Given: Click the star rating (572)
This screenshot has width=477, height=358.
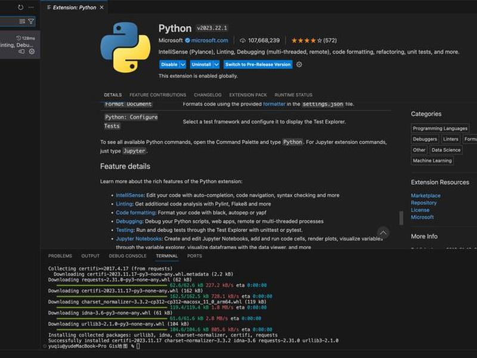Looking at the screenshot, I should point(314,40).
